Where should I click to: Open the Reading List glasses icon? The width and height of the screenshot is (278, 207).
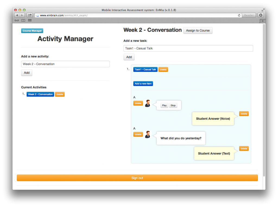pos(17,21)
